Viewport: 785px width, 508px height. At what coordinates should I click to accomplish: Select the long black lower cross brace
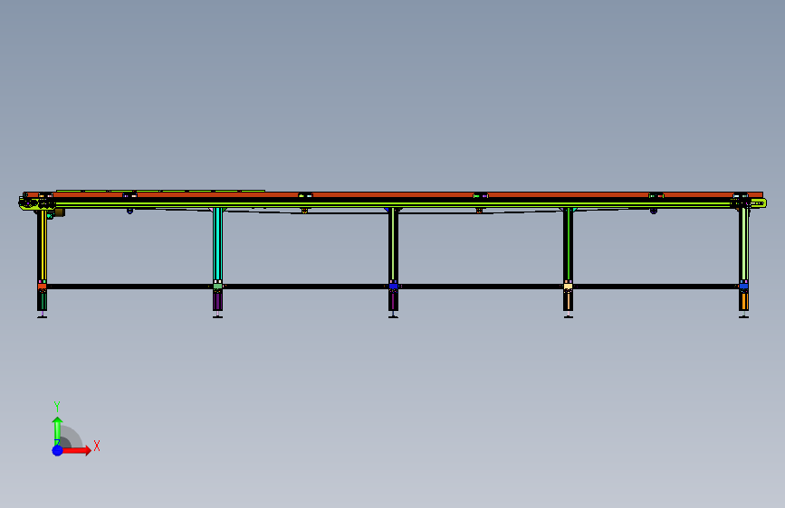pyautogui.click(x=393, y=287)
